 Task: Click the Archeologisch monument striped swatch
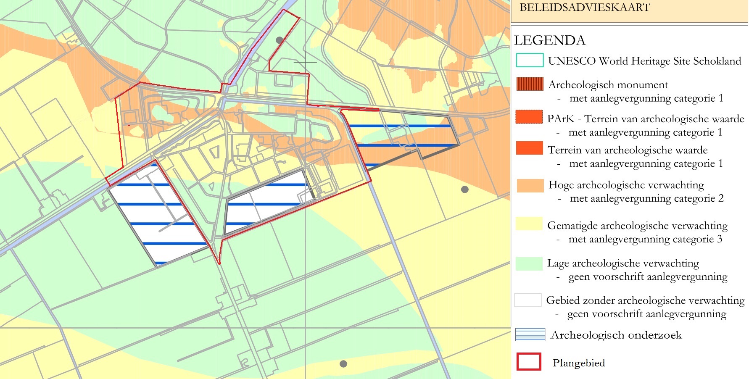(x=530, y=84)
